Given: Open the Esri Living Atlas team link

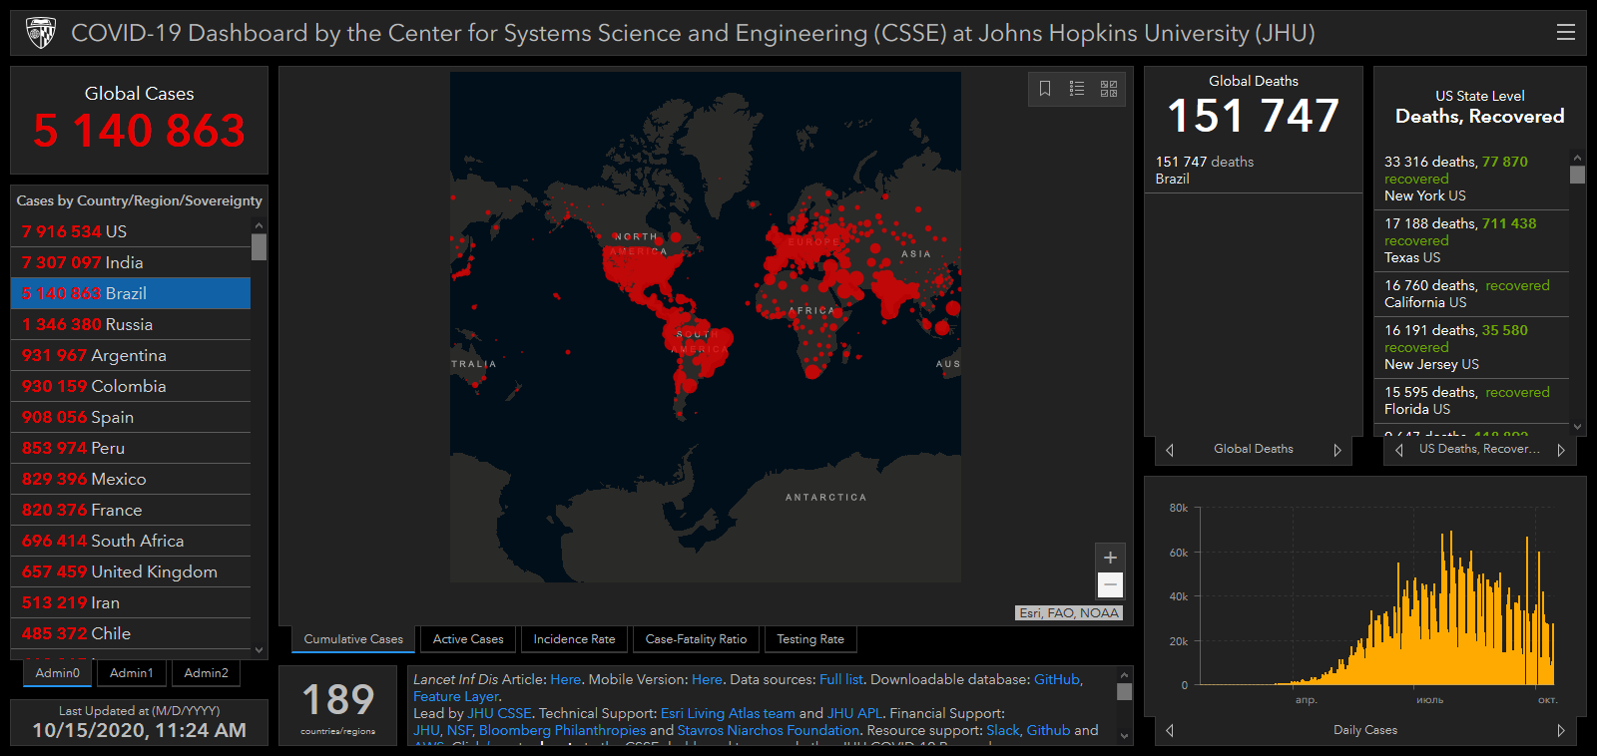Looking at the screenshot, I should (x=728, y=713).
